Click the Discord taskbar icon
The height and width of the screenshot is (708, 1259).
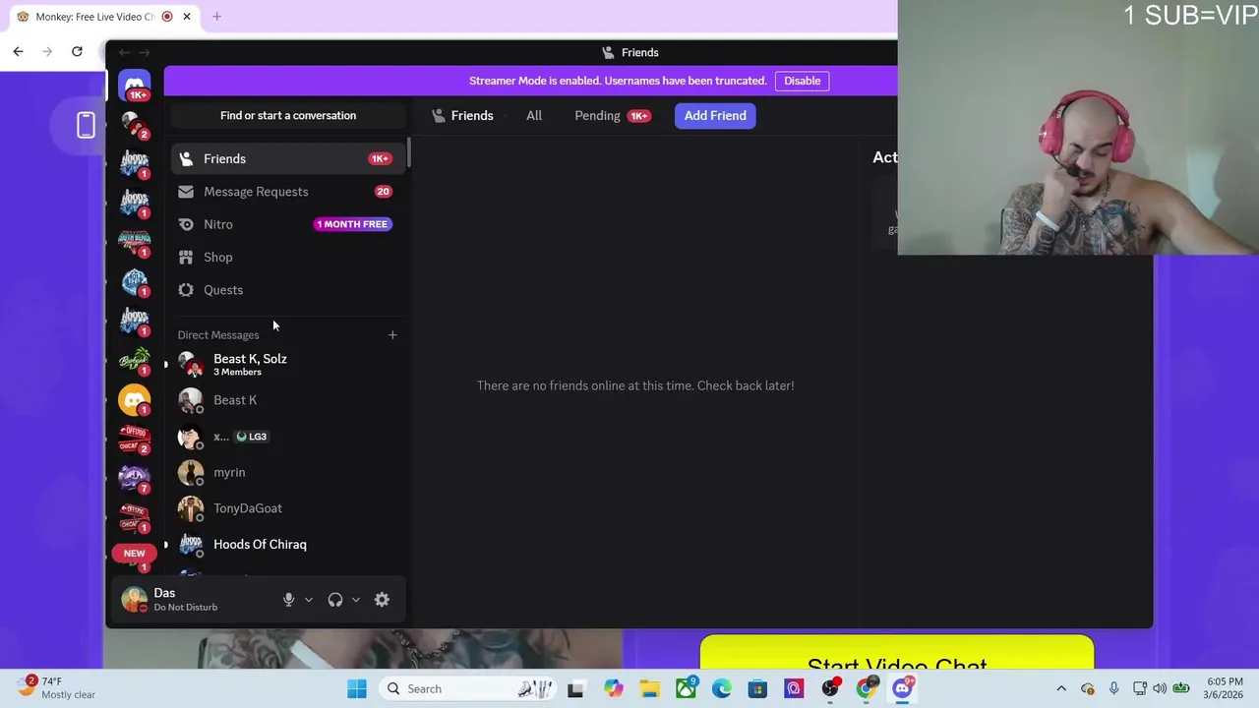[x=902, y=688]
